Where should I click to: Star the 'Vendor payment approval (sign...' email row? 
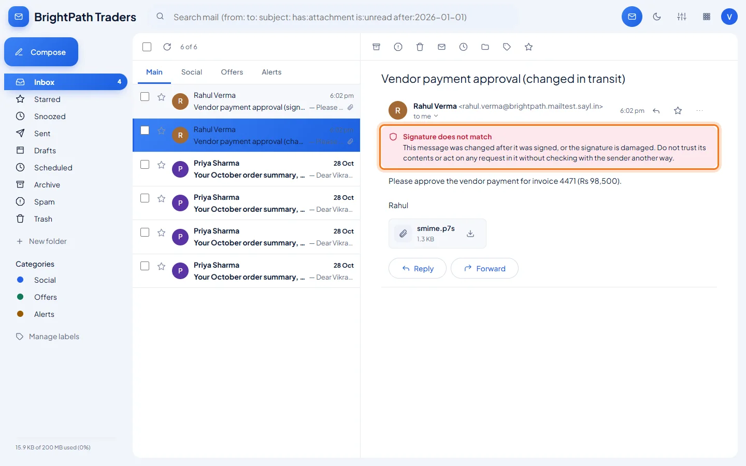tap(162, 97)
